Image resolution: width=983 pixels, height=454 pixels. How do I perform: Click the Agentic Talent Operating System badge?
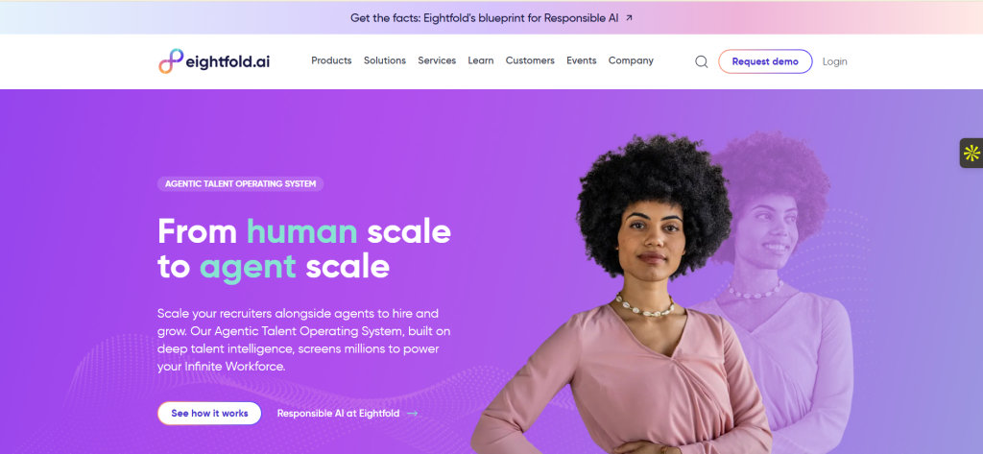[x=241, y=183]
